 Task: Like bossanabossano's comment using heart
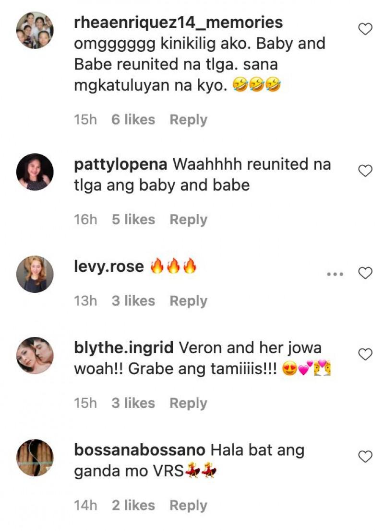365,457
